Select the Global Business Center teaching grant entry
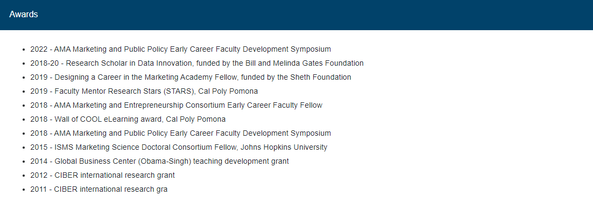Screen dimensions: 593x216 [160, 161]
